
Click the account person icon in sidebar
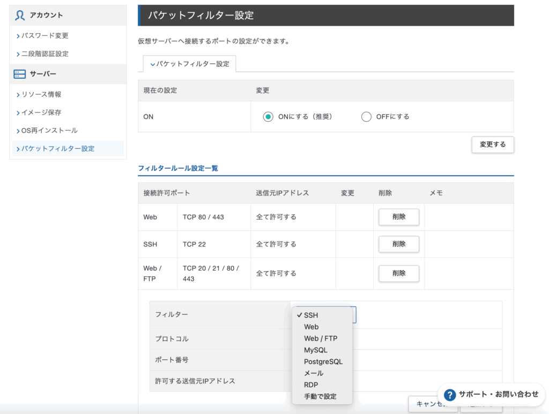[x=20, y=16]
